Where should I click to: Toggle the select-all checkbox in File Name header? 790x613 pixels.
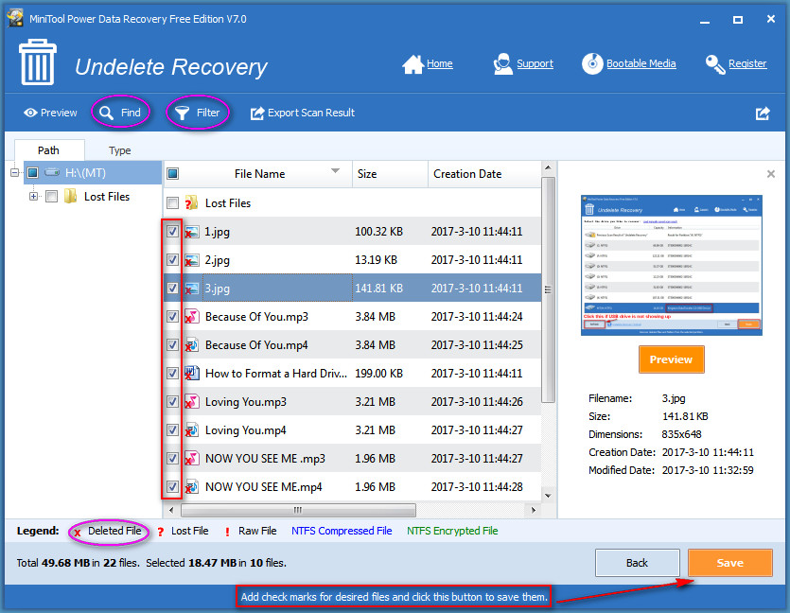pyautogui.click(x=172, y=174)
